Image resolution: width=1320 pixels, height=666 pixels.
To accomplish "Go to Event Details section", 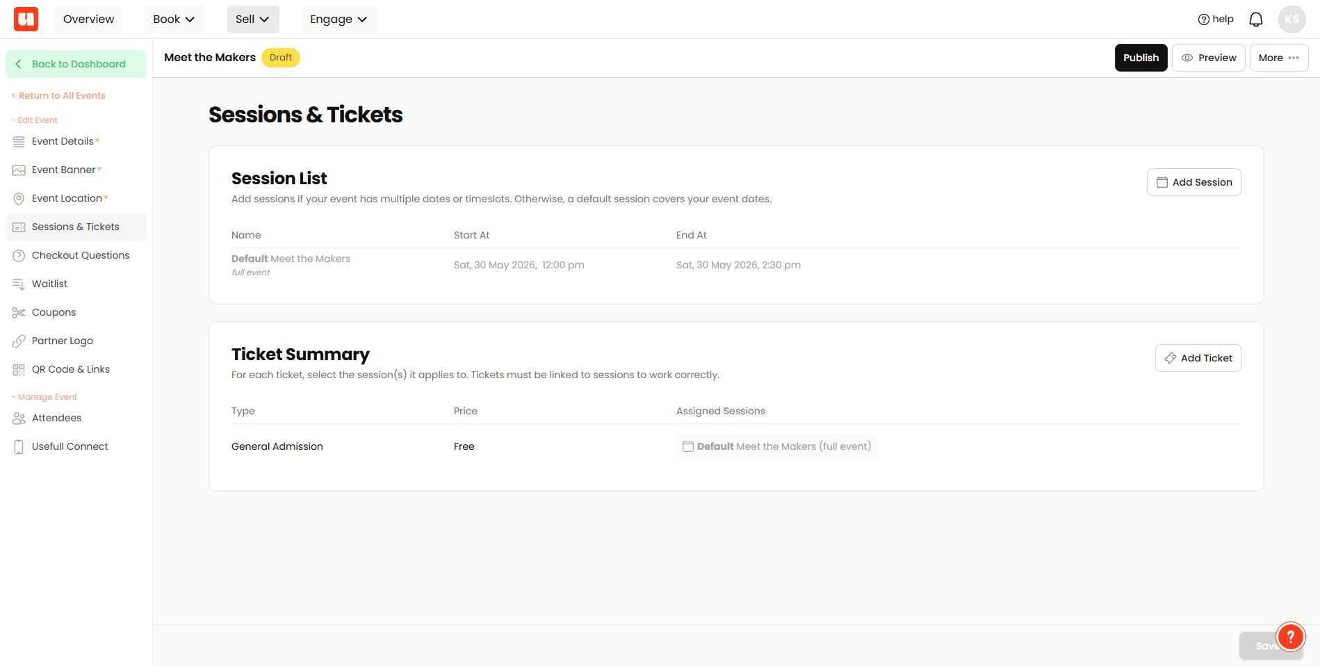I will [x=76, y=141].
